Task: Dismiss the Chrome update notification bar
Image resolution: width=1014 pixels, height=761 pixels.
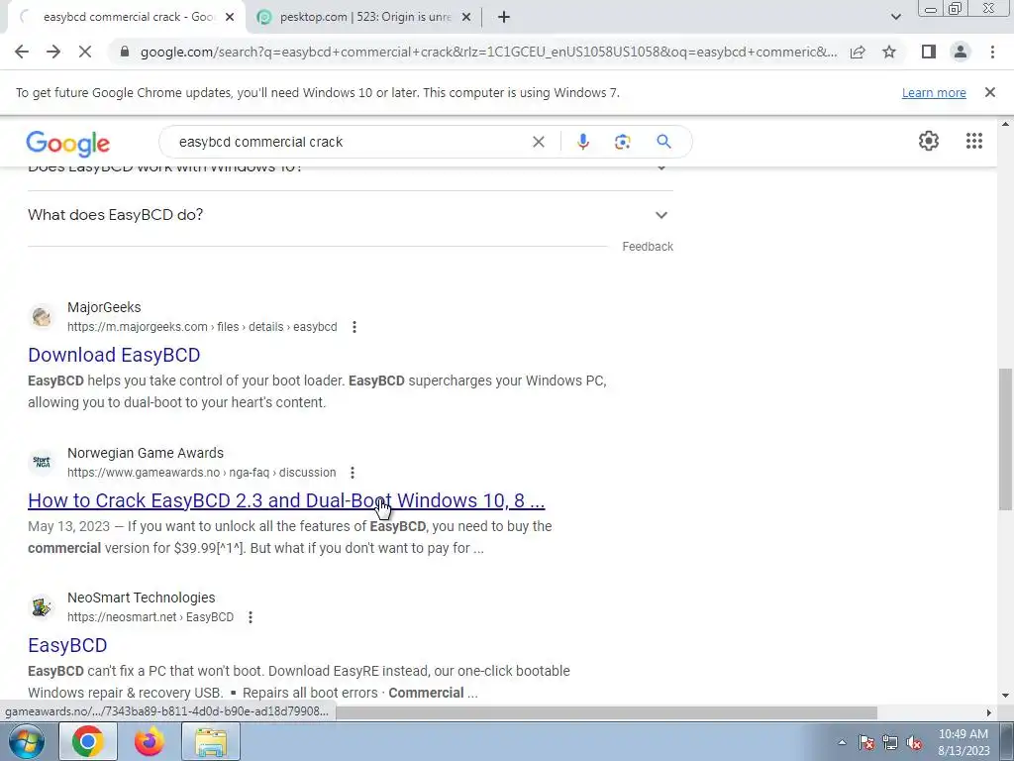Action: (x=989, y=92)
